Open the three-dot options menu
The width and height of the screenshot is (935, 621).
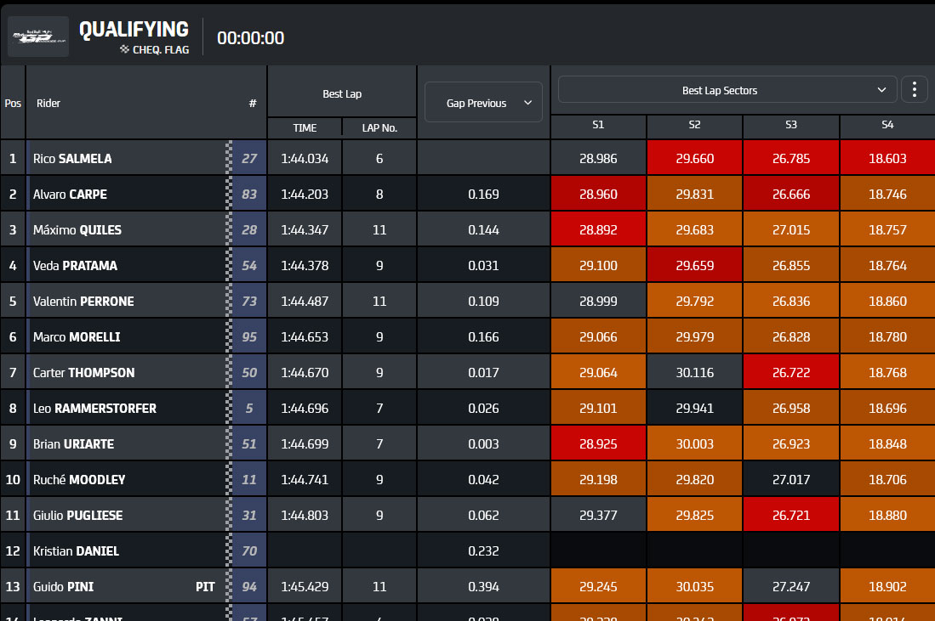[914, 90]
